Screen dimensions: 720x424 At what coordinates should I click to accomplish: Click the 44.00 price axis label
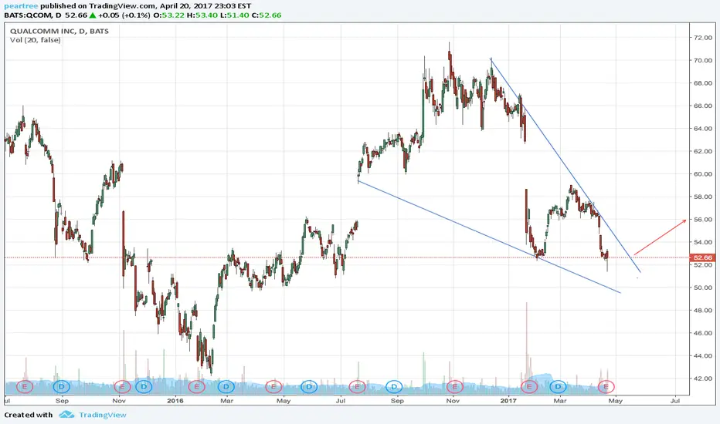(x=703, y=355)
